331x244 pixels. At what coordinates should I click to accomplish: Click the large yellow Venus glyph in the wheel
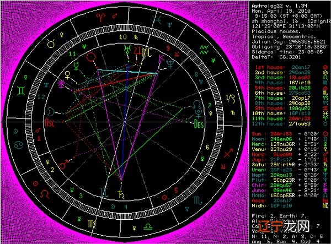67,75
